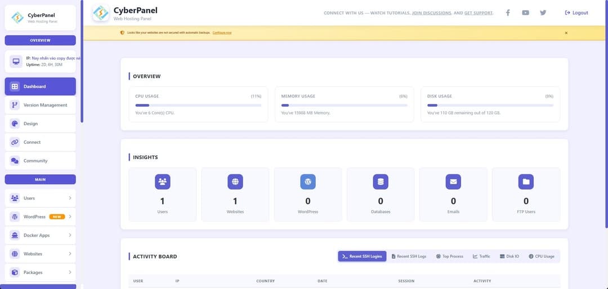Click the FTP Users folder icon
This screenshot has width=608, height=289.
coord(526,182)
